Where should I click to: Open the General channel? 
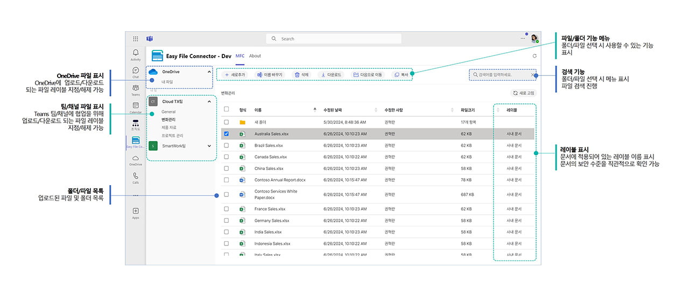[168, 112]
